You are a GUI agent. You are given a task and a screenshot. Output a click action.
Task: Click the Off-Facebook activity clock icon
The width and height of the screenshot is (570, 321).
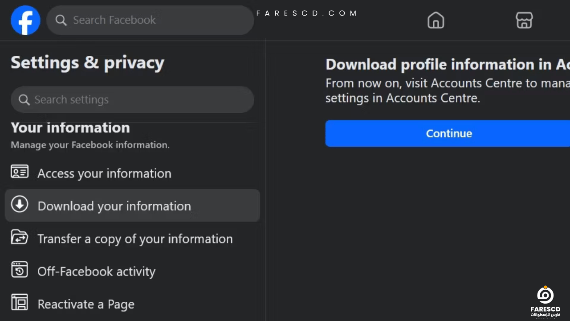point(20,270)
